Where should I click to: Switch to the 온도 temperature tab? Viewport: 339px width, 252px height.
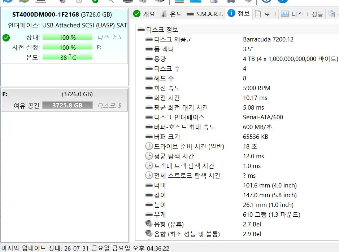tap(171, 14)
